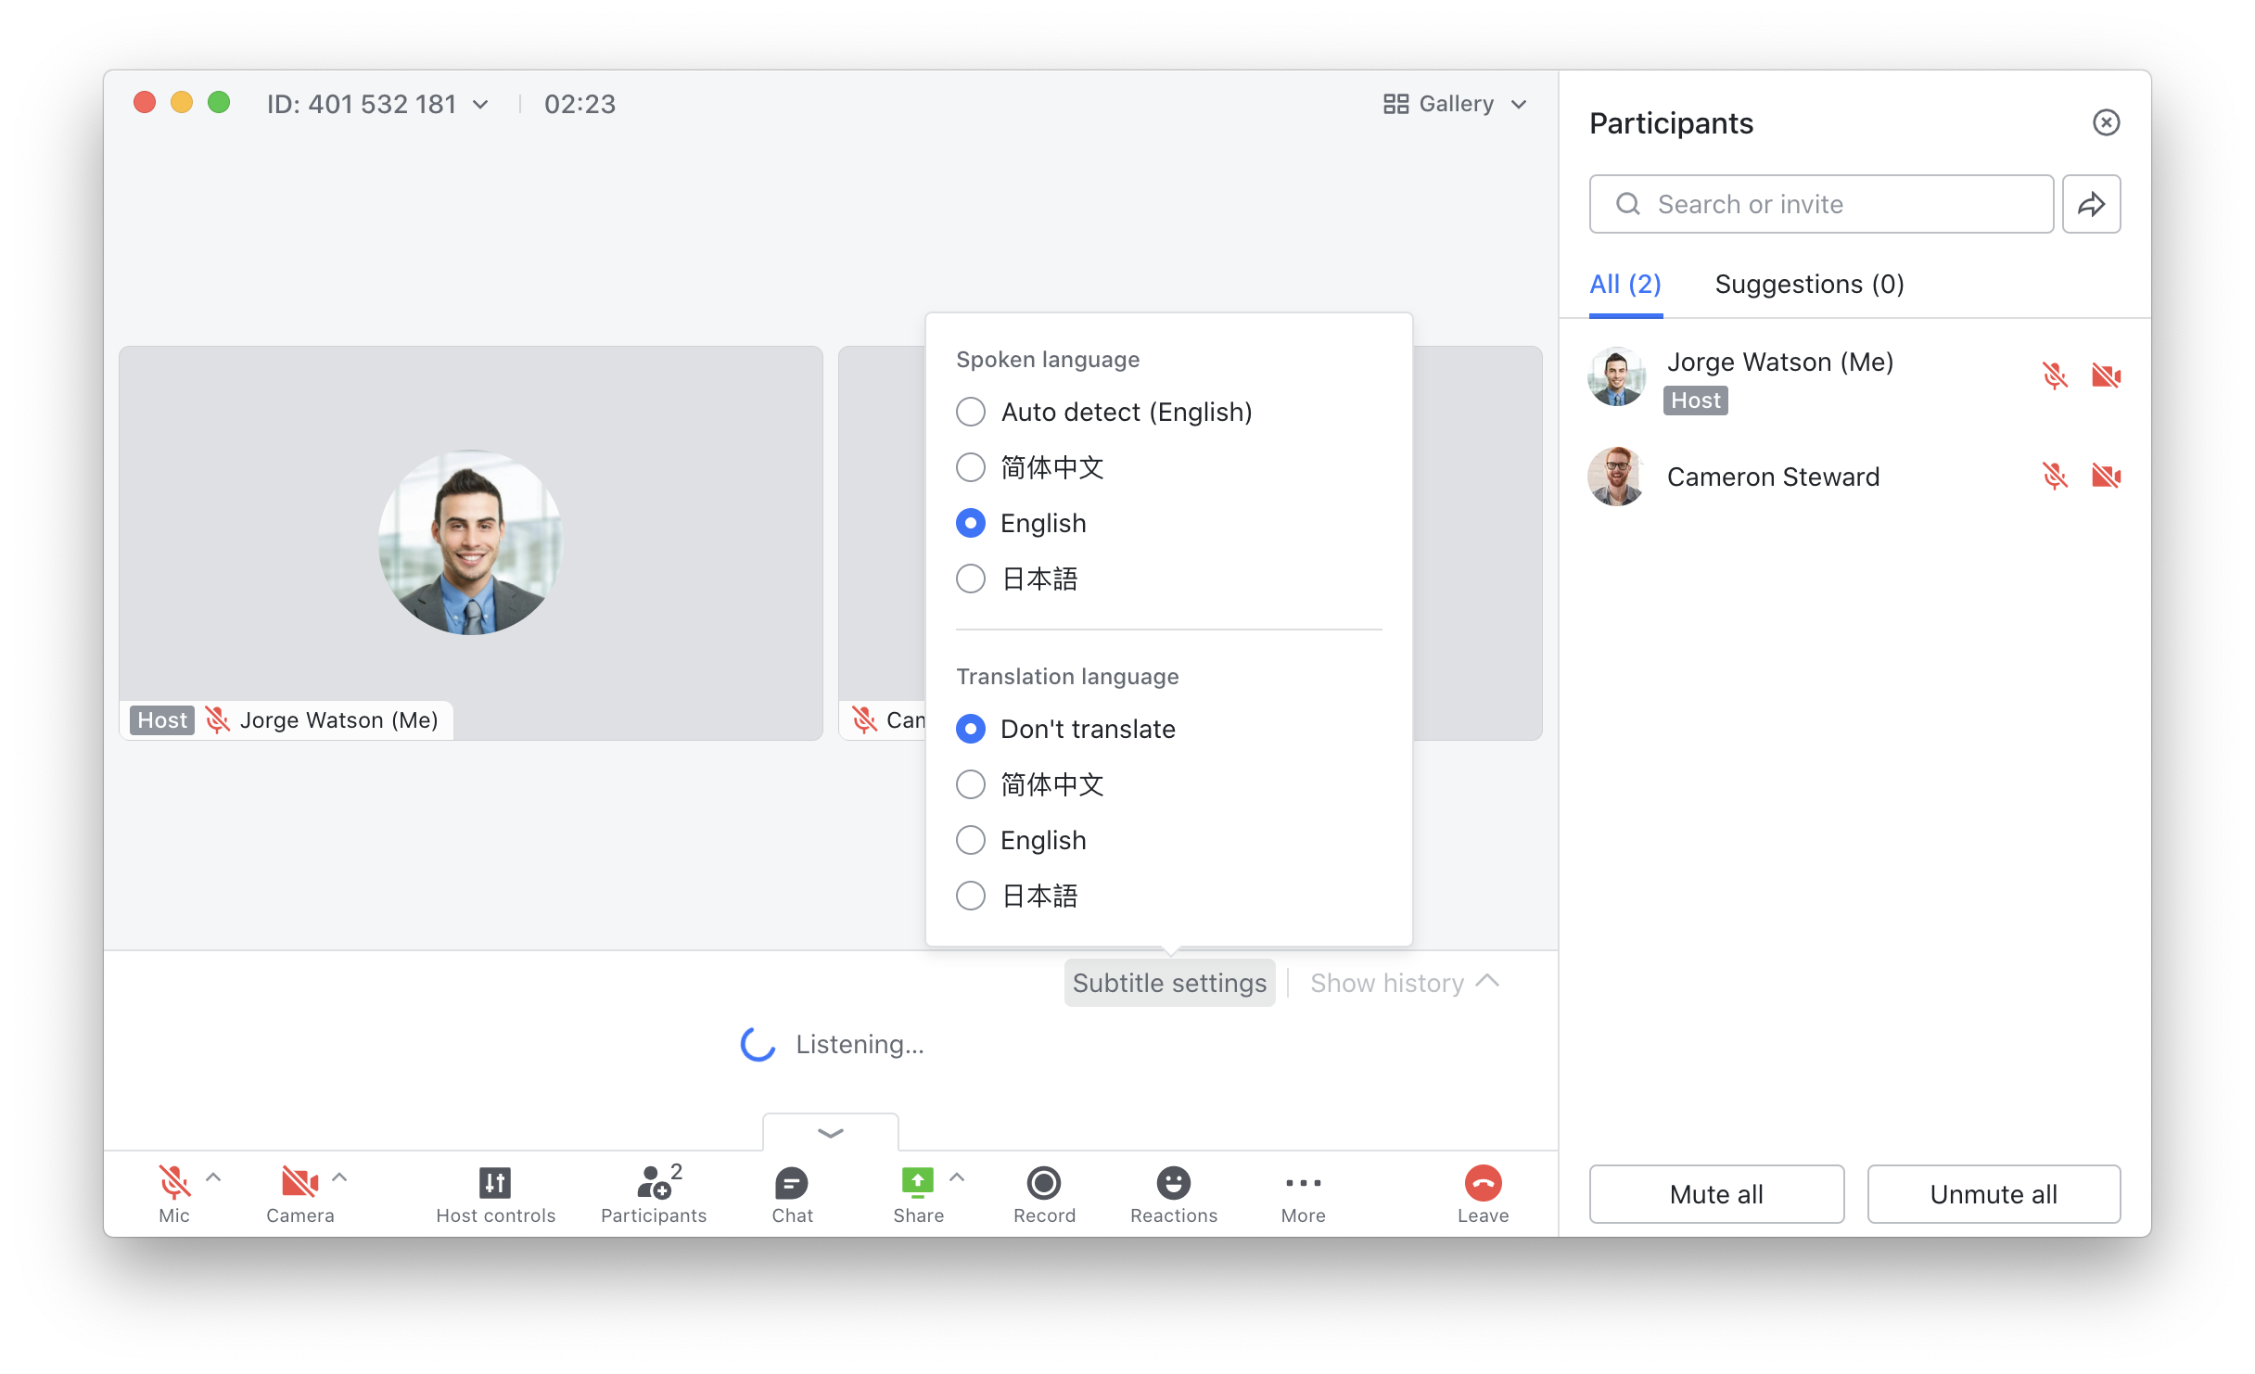The image size is (2255, 1374).
Task: Click the Record icon in toolbar
Action: 1044,1183
